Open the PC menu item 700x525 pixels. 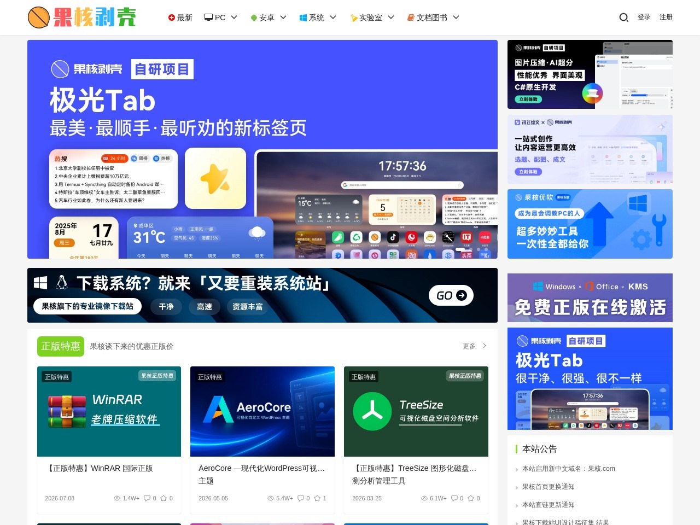pyautogui.click(x=215, y=17)
